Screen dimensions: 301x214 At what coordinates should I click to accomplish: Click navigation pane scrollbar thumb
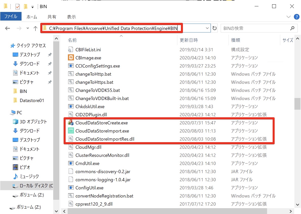[56, 120]
